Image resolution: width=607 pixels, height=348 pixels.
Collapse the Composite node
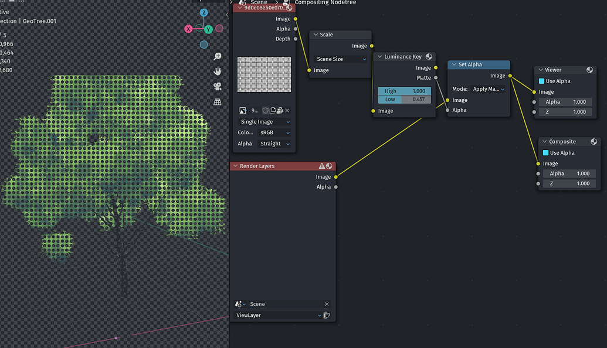tap(545, 142)
